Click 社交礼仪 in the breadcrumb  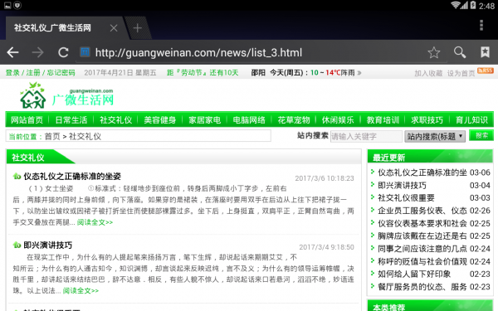(x=85, y=137)
